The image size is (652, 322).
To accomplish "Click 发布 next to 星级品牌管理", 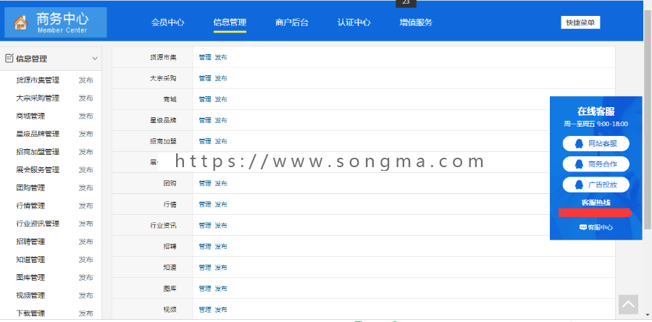I will [x=86, y=134].
